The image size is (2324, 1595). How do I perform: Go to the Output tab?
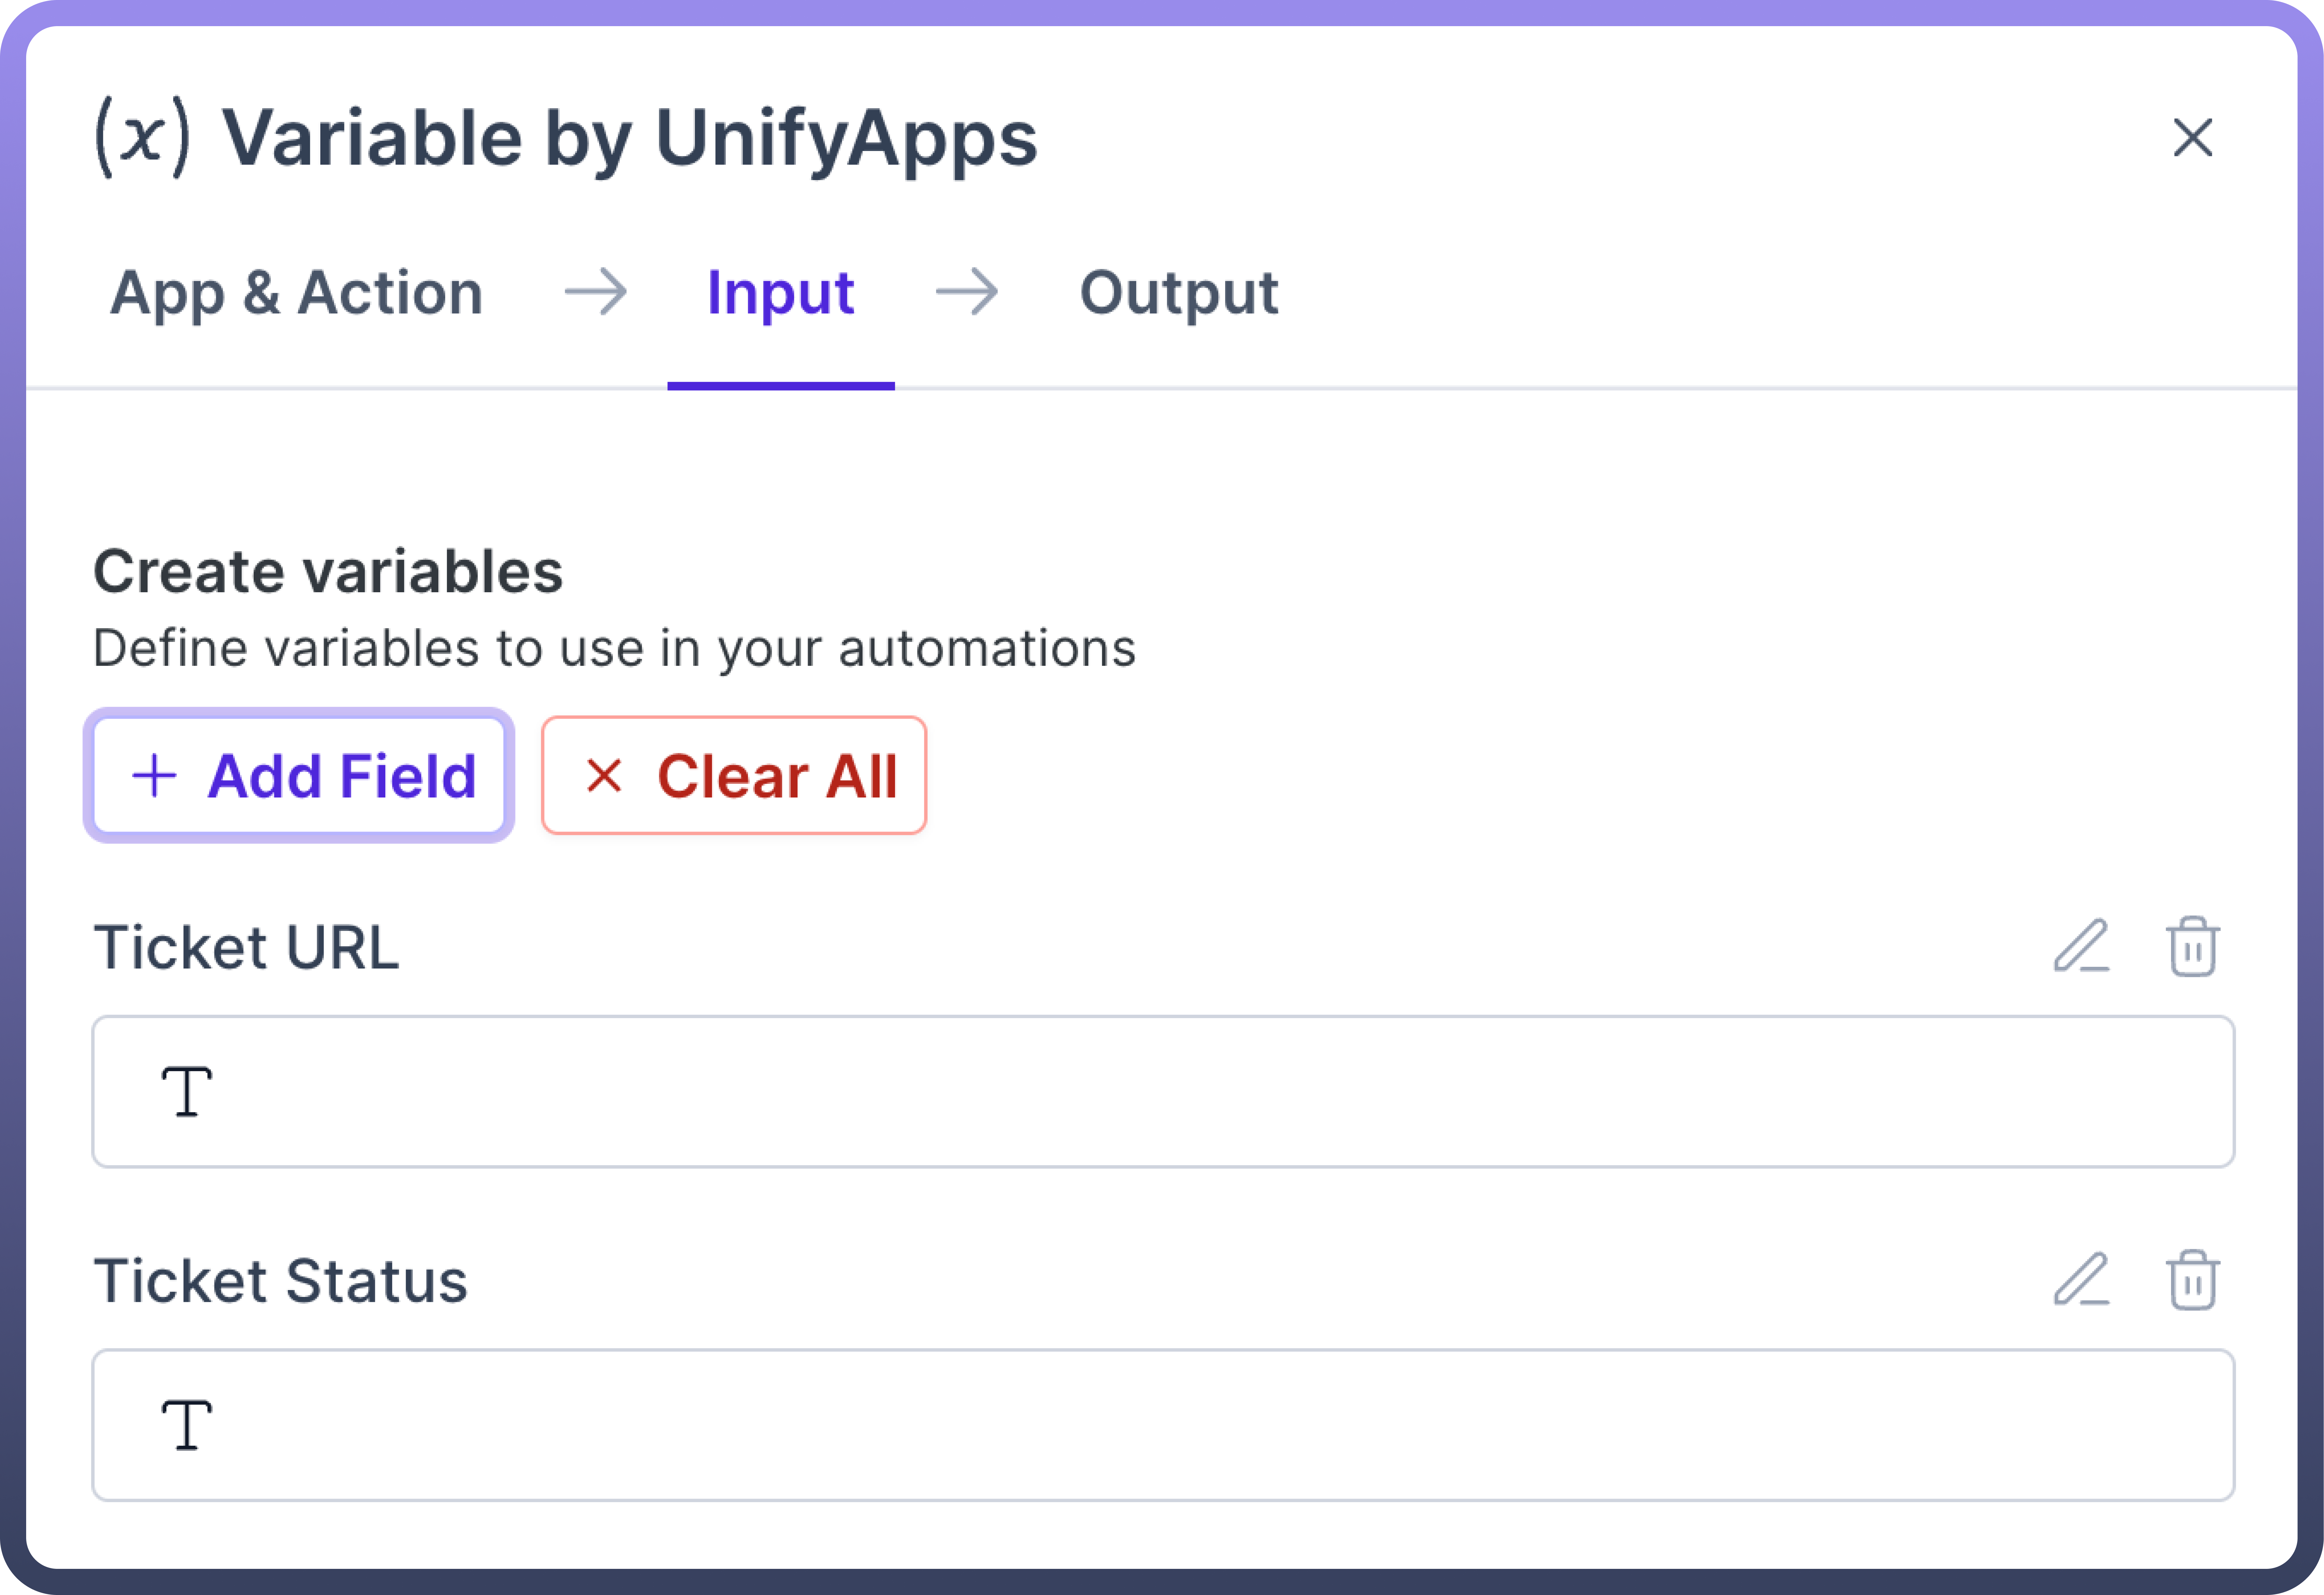coord(1178,293)
